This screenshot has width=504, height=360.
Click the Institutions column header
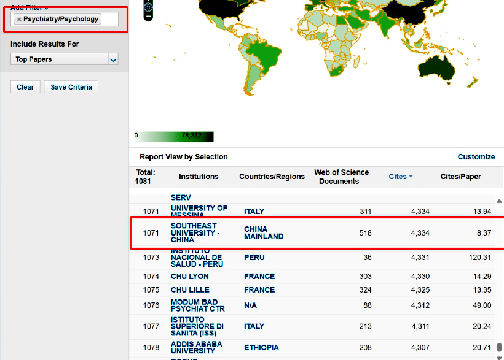coord(199,177)
